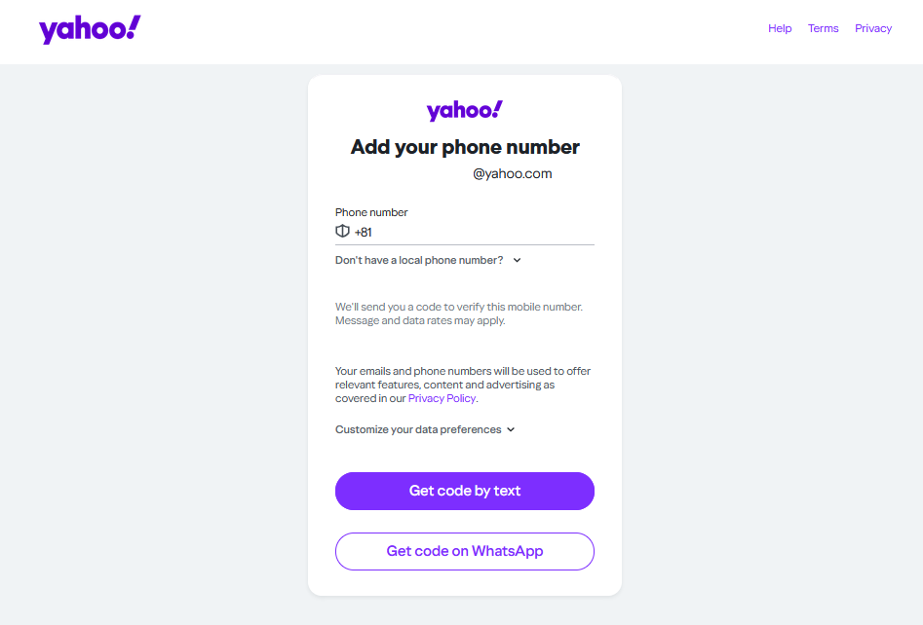This screenshot has width=923, height=625.
Task: Click the "Add your phone number" heading
Action: [464, 147]
